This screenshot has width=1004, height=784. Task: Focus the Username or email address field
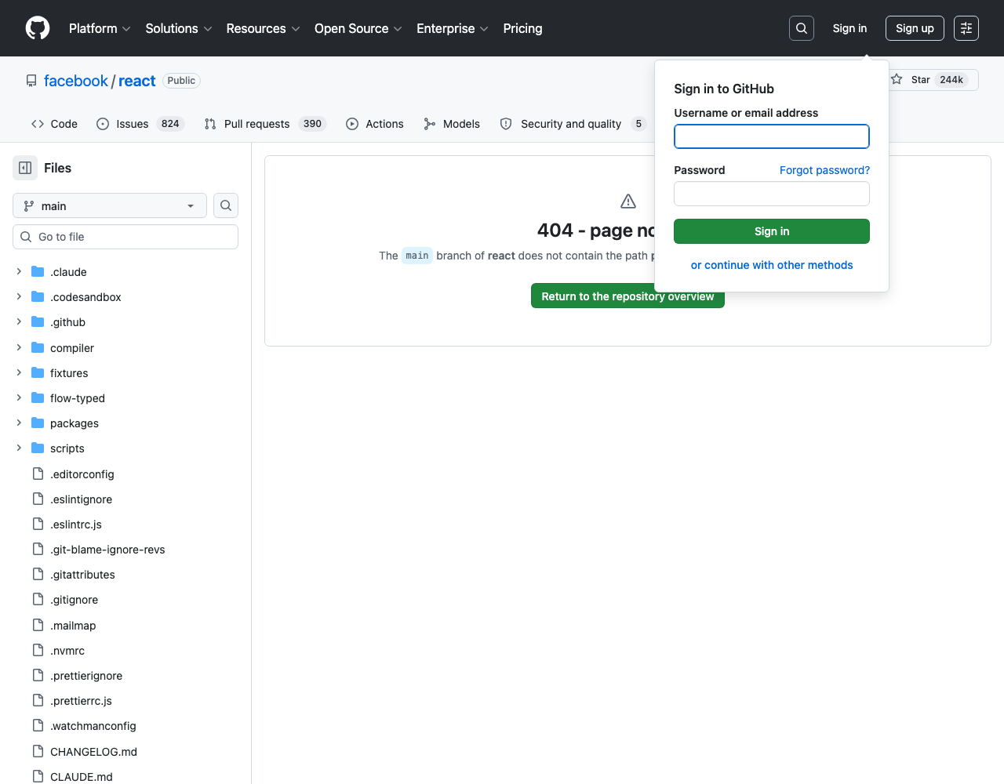pos(772,136)
